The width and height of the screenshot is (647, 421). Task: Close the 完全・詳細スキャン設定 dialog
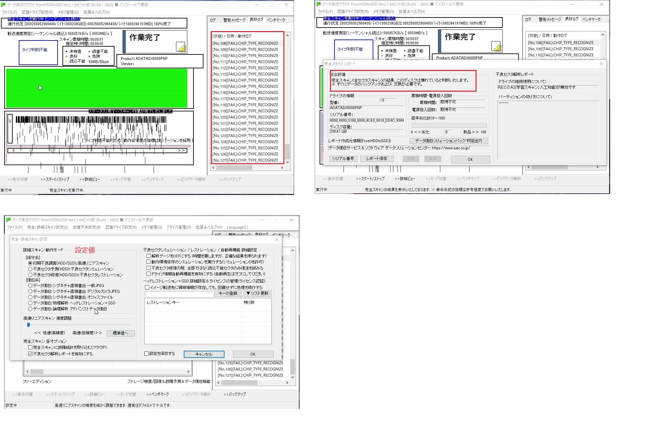[277, 239]
